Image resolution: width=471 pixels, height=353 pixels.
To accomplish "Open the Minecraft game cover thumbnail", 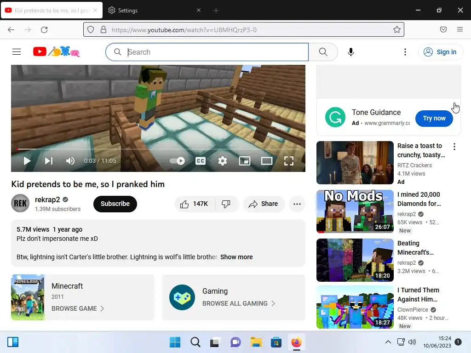I will pos(28,297).
